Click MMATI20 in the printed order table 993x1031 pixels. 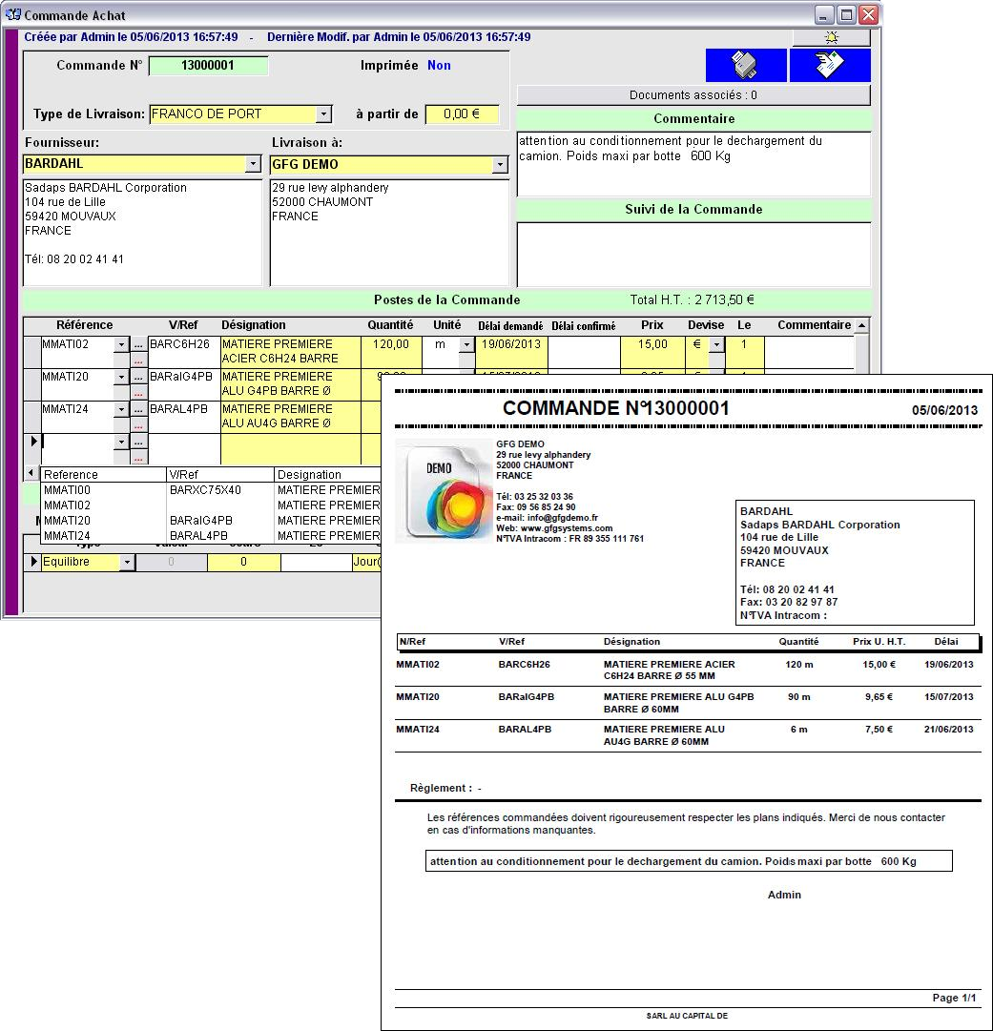pyautogui.click(x=418, y=697)
